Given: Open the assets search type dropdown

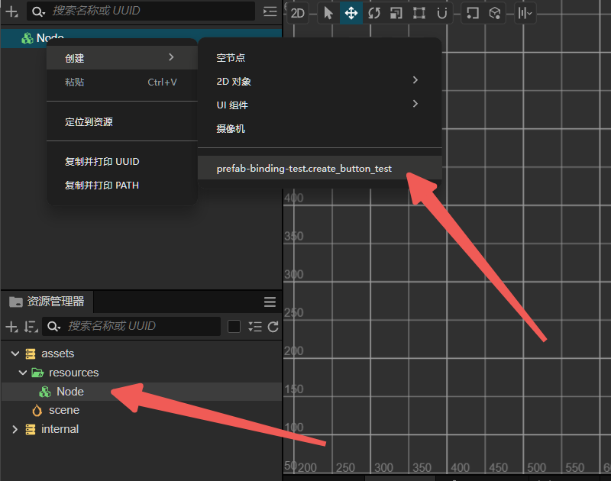Looking at the screenshot, I should [x=53, y=326].
